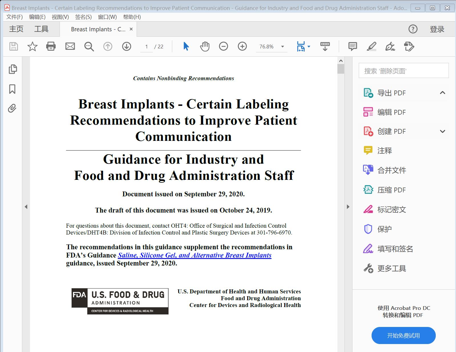This screenshot has height=352, width=456.
Task: Add the document to starred favorites
Action: (32, 46)
